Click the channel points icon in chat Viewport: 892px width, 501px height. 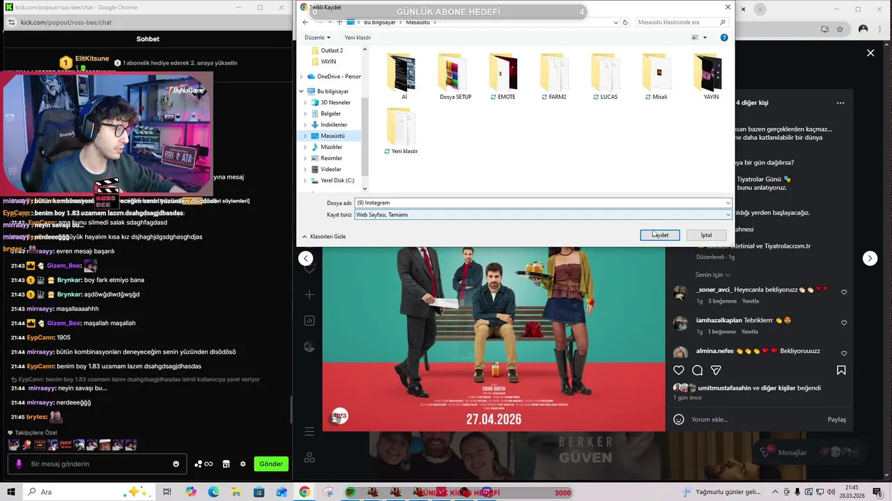[x=203, y=464]
